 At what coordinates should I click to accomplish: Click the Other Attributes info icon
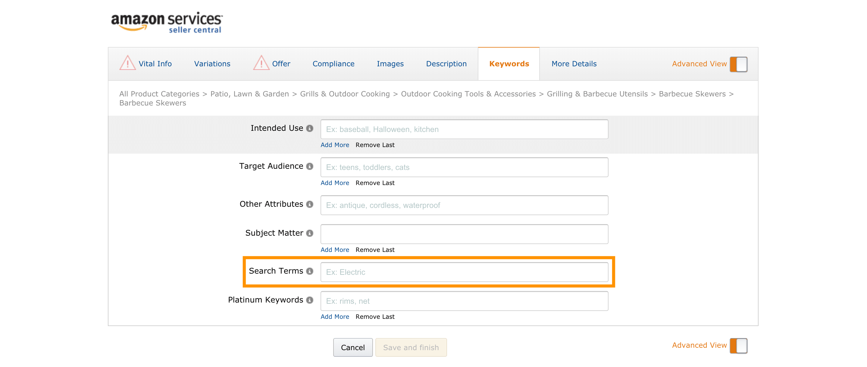pos(310,204)
